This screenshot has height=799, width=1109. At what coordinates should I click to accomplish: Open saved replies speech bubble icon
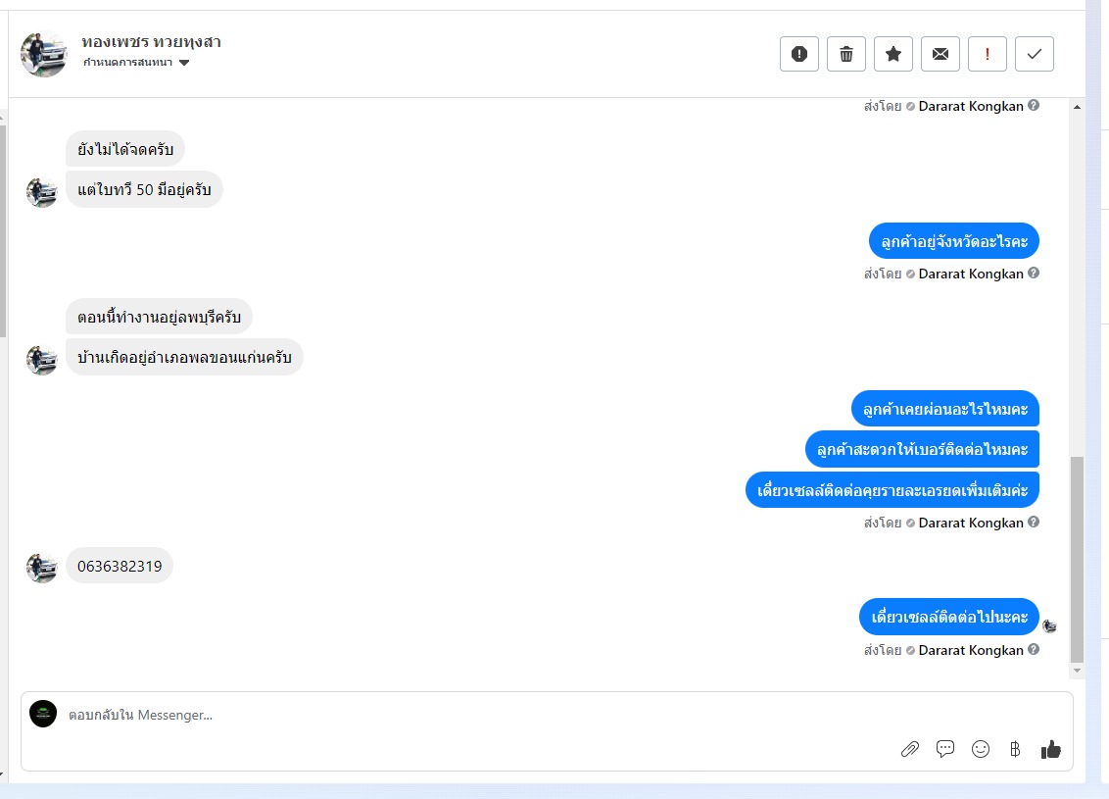[x=945, y=749]
